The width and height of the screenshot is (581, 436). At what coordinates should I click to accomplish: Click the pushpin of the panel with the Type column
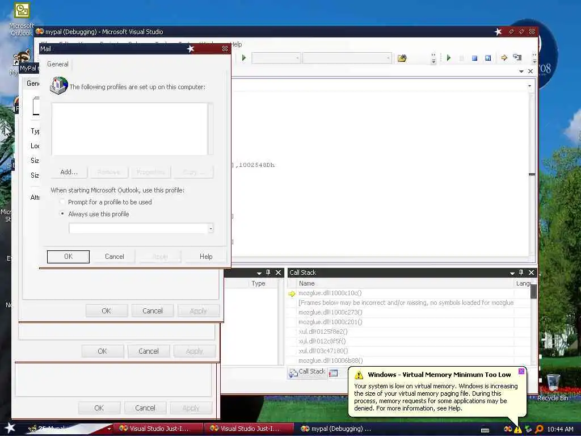tap(268, 272)
